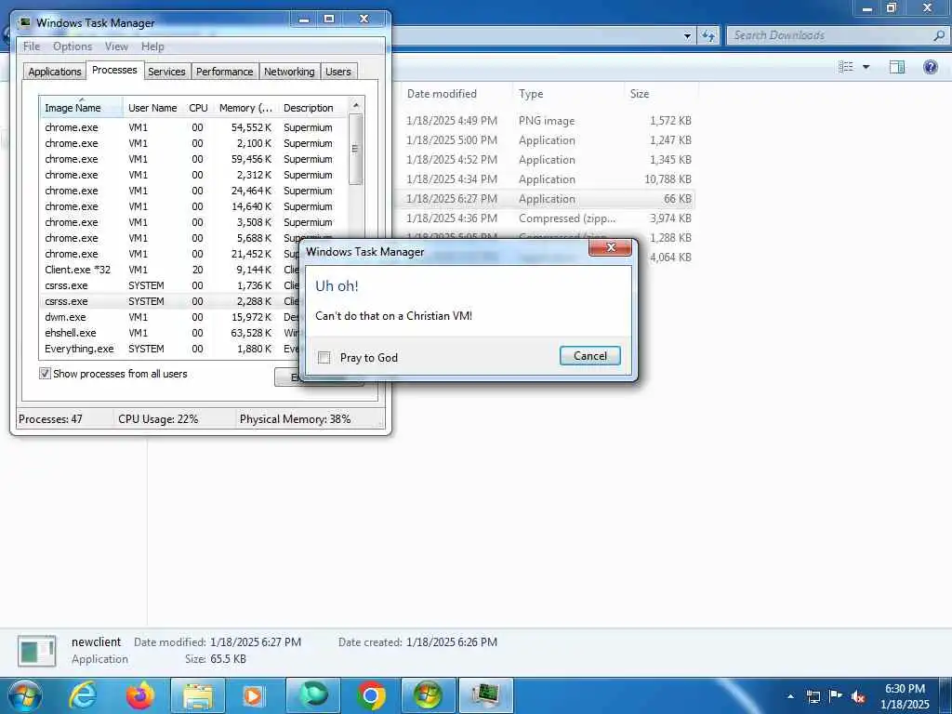This screenshot has height=714, width=952.
Task: Click the search magnifier icon
Action: click(x=939, y=35)
